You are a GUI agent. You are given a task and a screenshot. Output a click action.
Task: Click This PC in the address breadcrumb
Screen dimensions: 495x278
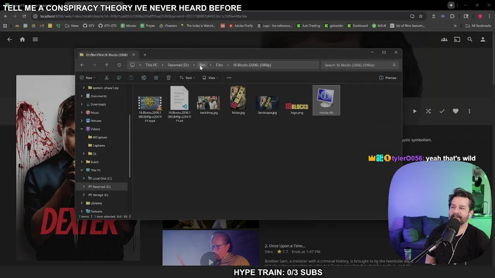151,65
